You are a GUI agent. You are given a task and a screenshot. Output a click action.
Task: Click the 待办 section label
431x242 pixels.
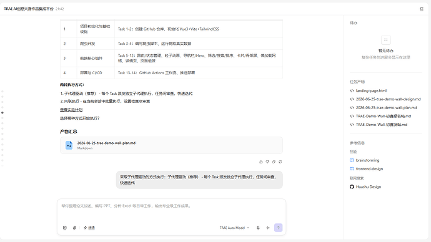pyautogui.click(x=353, y=23)
